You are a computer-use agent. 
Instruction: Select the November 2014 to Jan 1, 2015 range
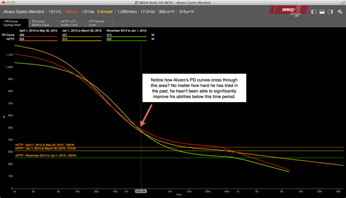point(127,31)
